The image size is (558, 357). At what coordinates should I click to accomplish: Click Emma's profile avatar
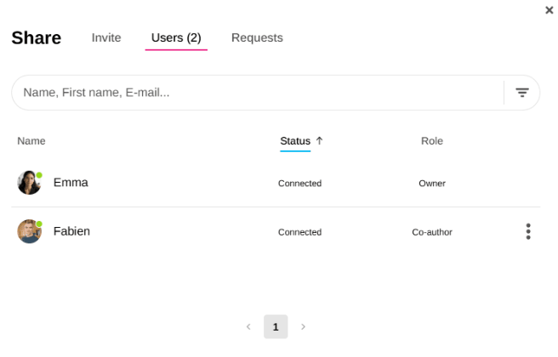[29, 183]
